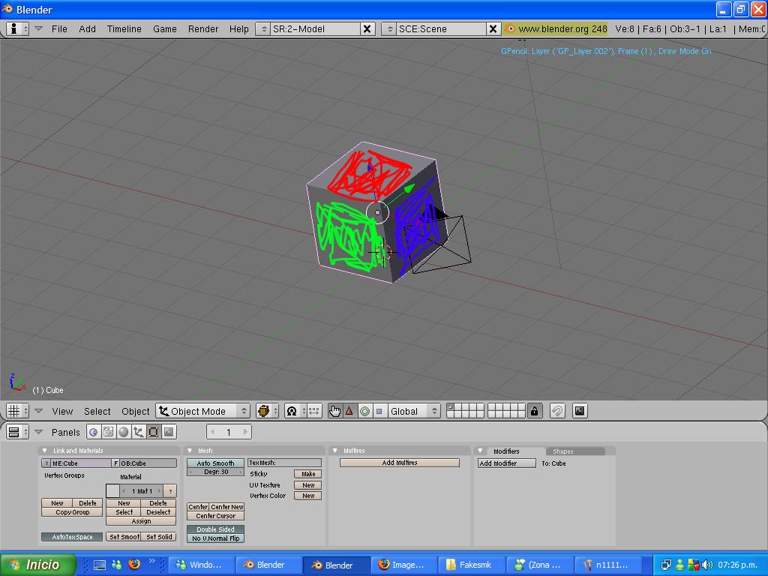
Task: Click the question mark material index button
Action: click(x=170, y=490)
